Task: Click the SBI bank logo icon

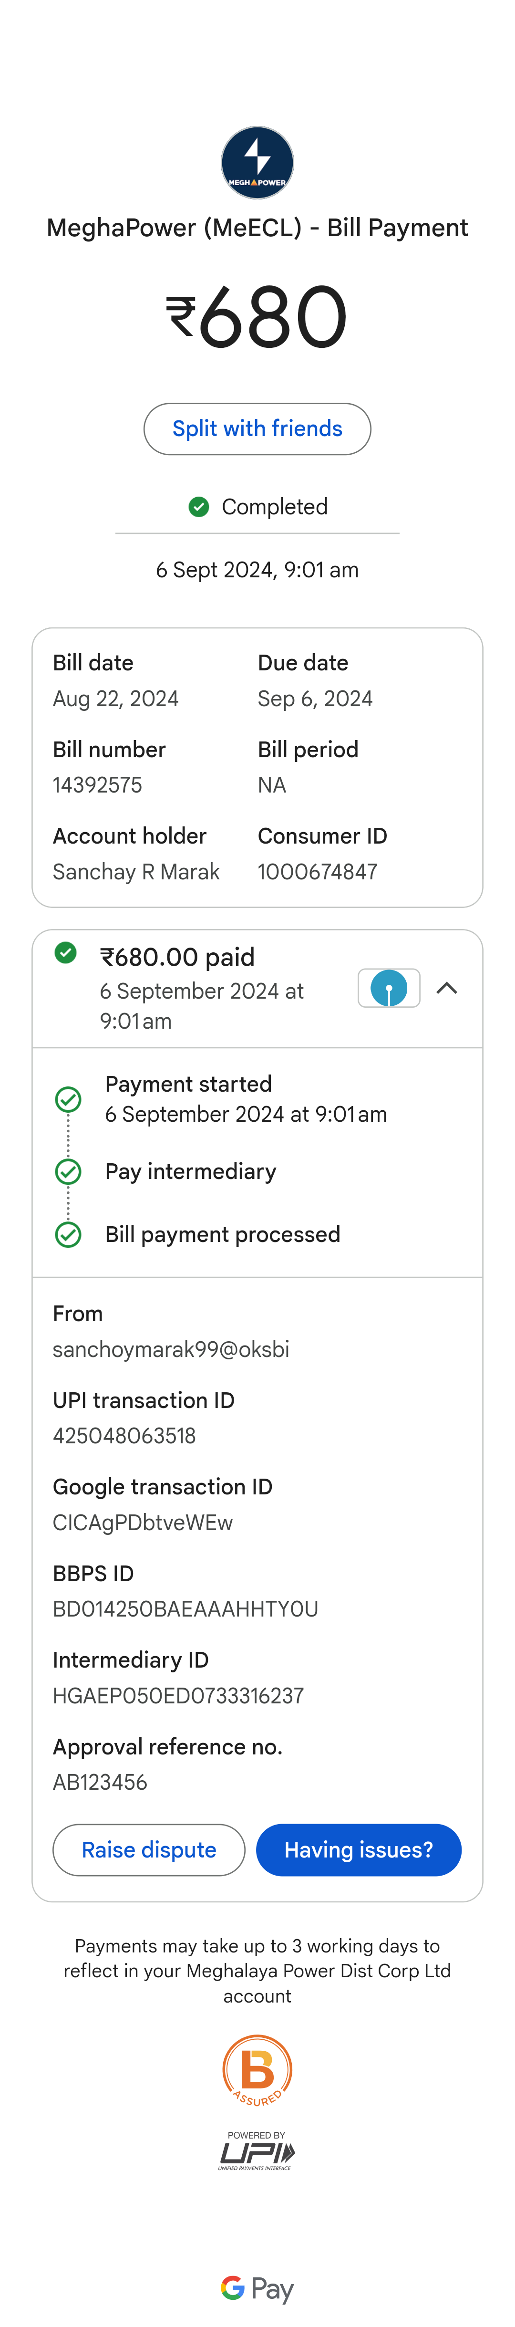Action: (x=389, y=987)
